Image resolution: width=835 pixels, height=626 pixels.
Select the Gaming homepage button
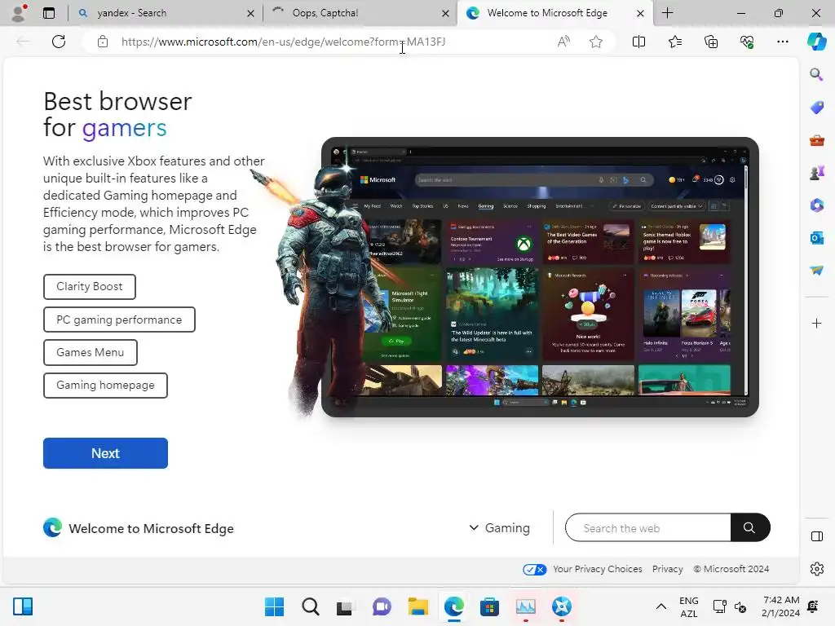click(x=105, y=386)
